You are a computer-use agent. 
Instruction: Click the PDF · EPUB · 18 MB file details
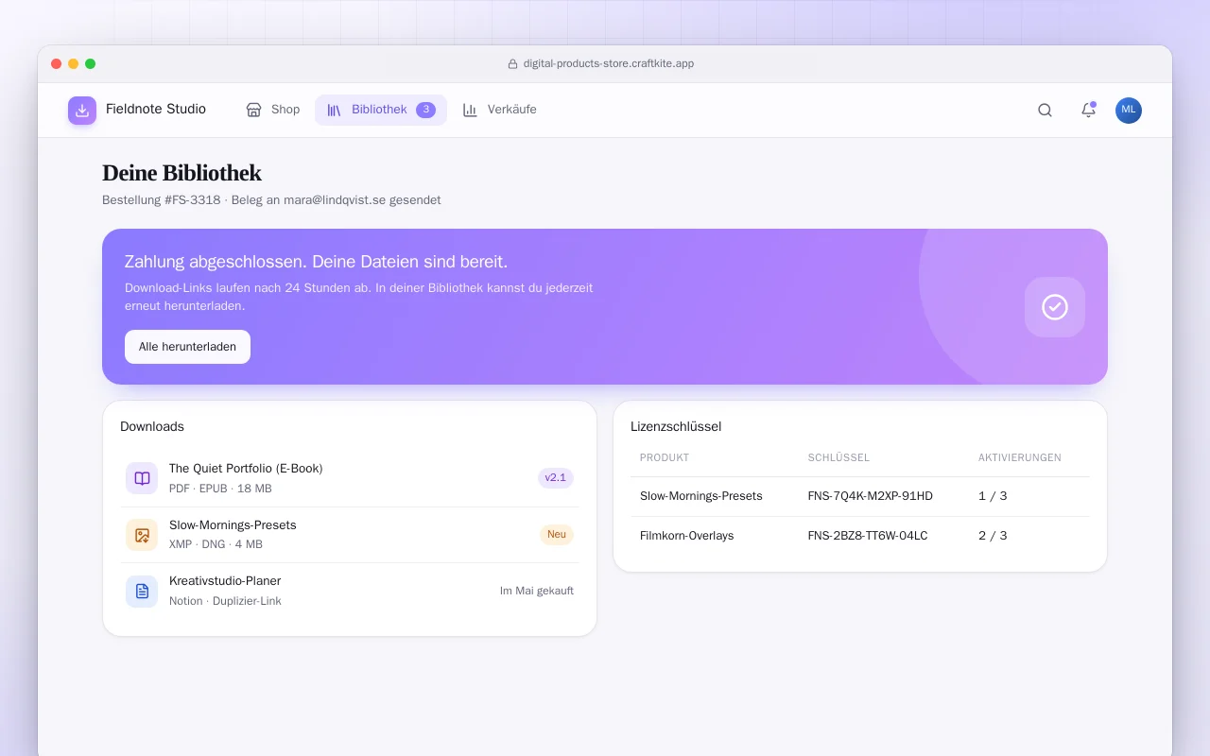click(x=220, y=489)
